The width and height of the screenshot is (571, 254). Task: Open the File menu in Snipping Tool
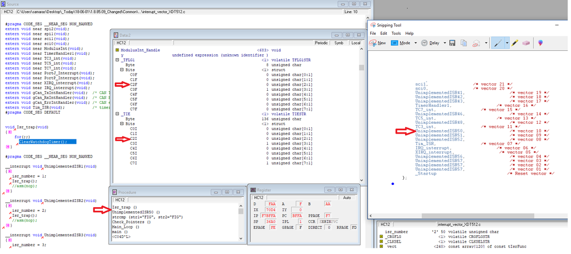pyautogui.click(x=373, y=33)
